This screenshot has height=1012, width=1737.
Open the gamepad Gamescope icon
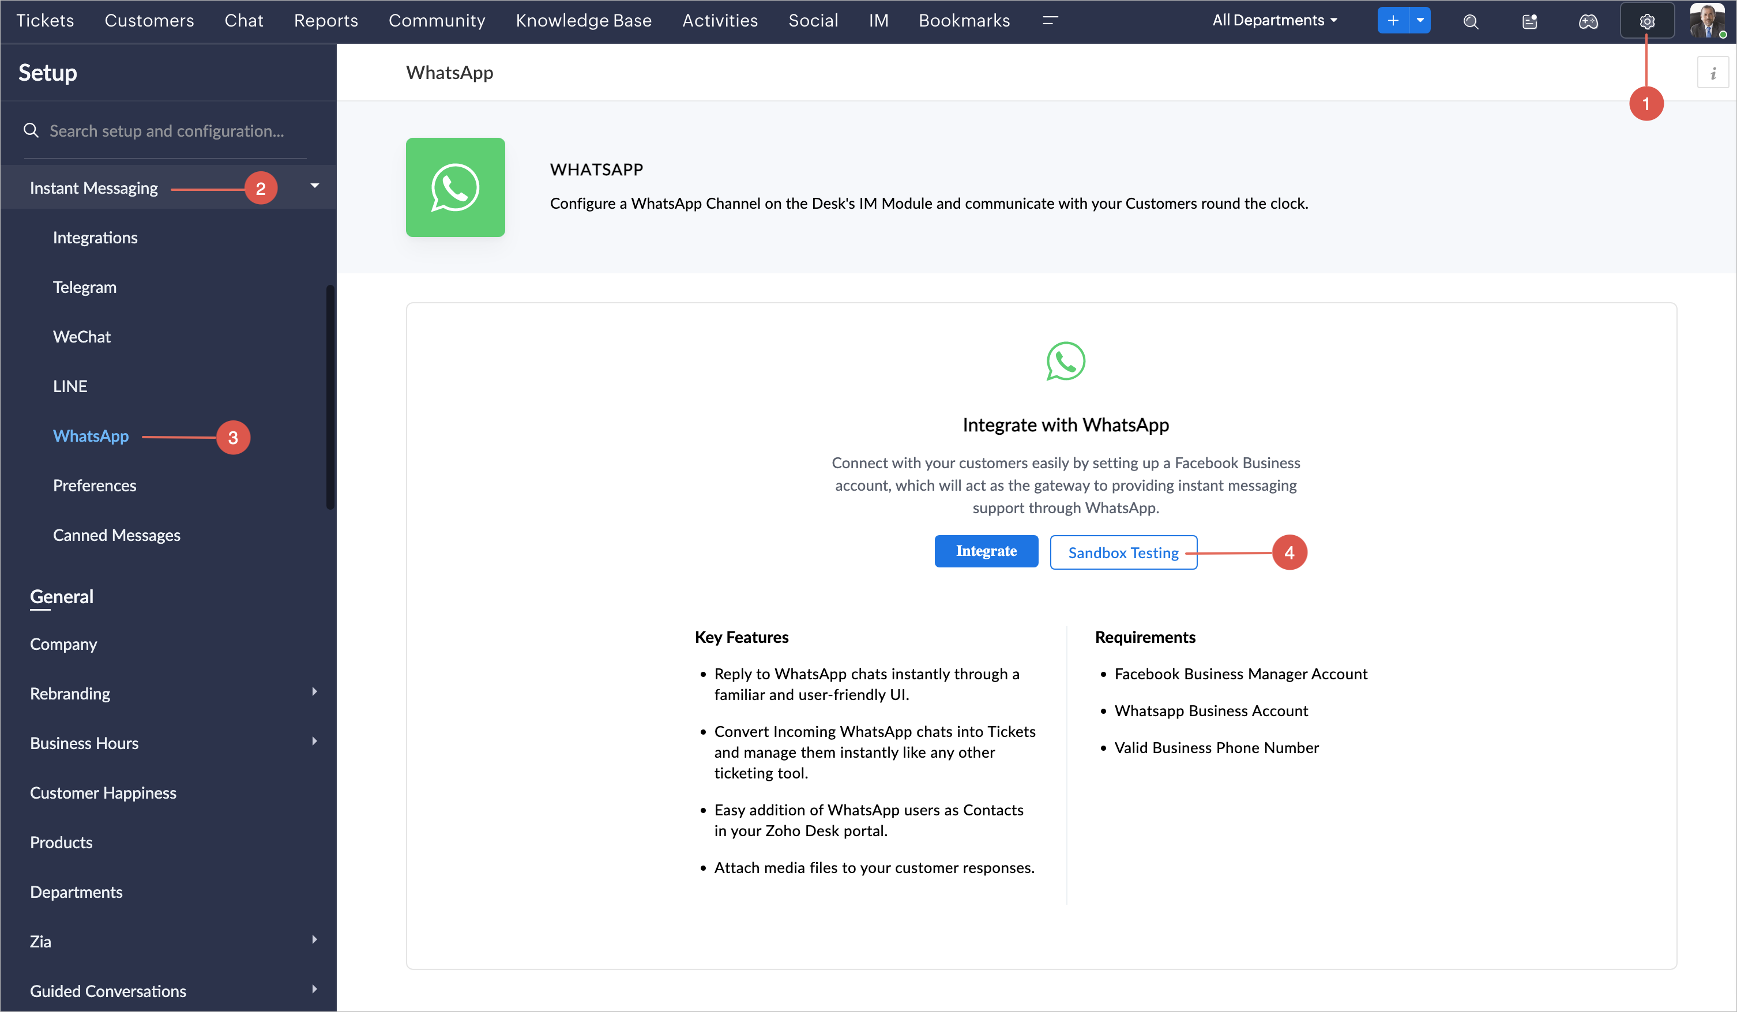point(1588,21)
